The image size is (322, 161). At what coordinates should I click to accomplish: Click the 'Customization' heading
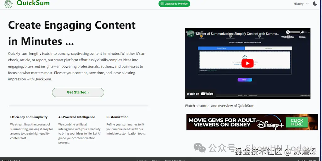pyautogui.click(x=118, y=117)
